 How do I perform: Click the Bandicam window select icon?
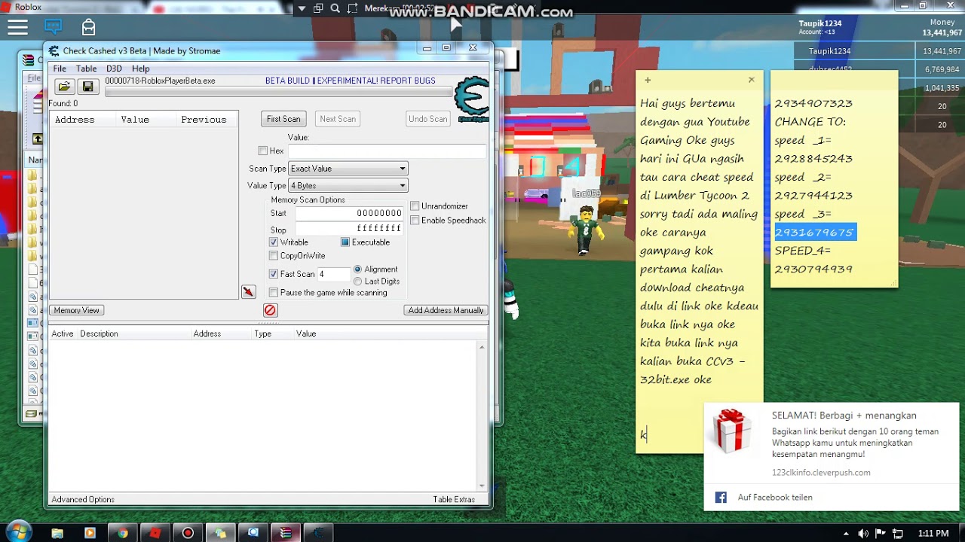tap(318, 9)
